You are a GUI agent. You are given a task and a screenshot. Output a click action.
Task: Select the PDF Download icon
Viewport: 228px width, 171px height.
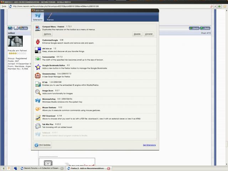[38, 117]
